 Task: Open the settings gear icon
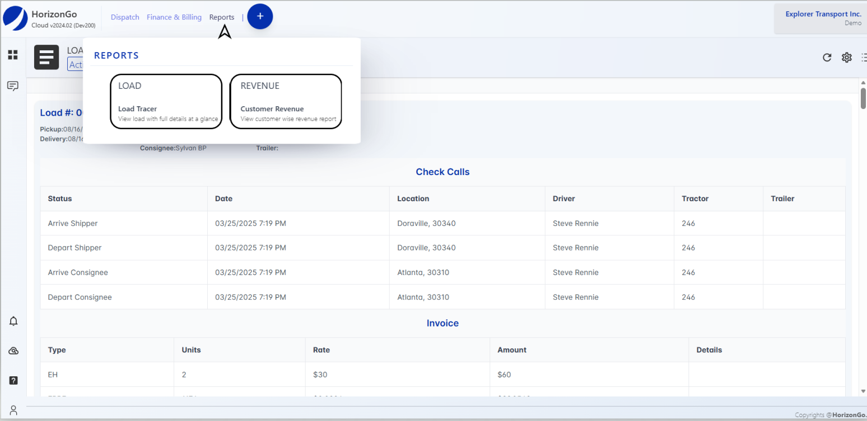[846, 57]
